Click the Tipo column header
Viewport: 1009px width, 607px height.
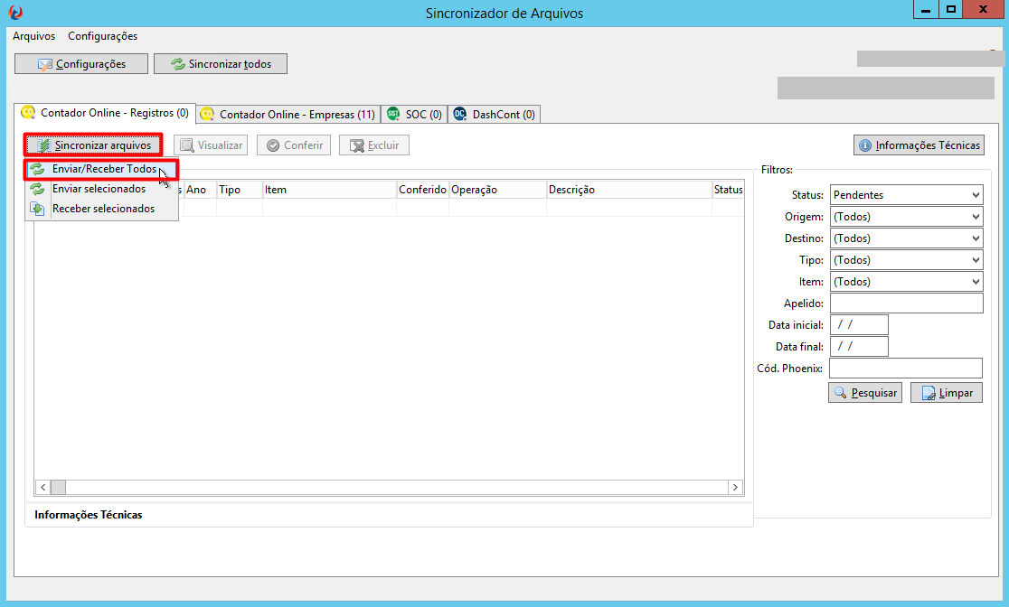tap(240, 190)
